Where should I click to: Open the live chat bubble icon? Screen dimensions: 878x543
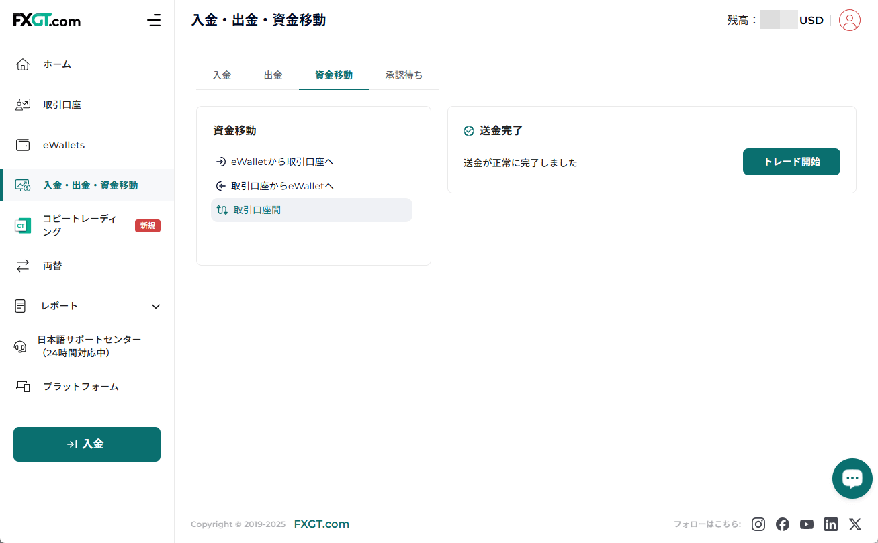[852, 479]
